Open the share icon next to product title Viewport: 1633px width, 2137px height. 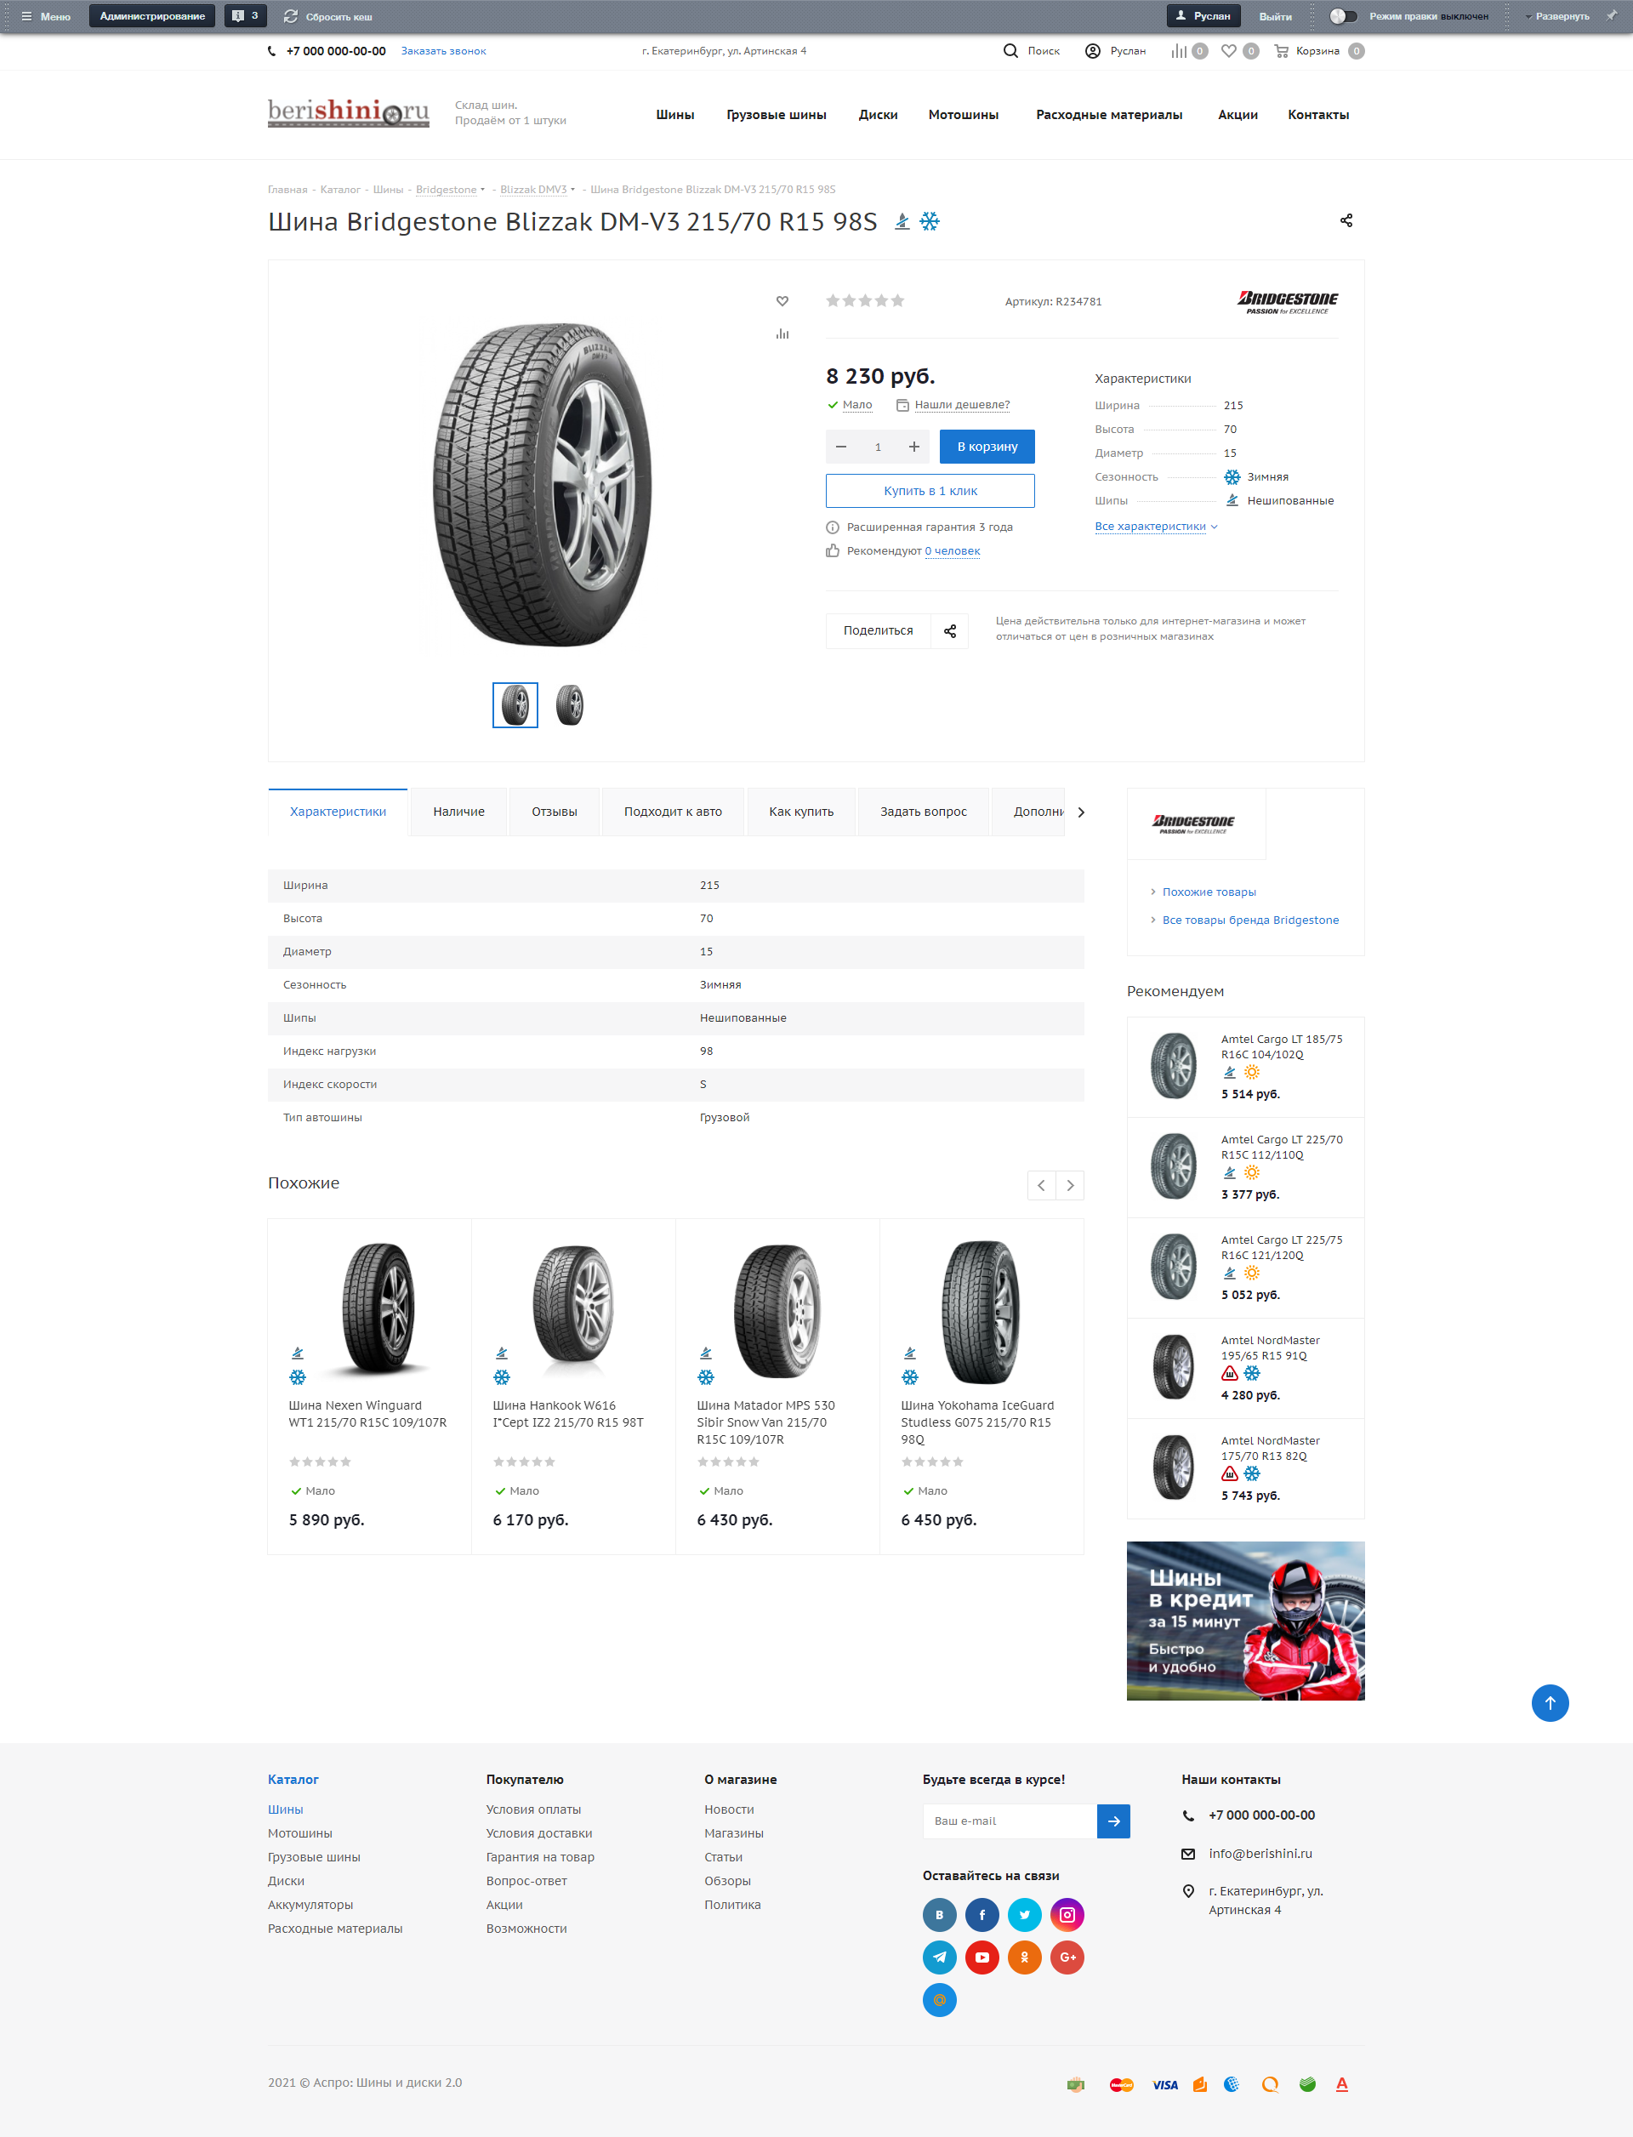point(1346,220)
